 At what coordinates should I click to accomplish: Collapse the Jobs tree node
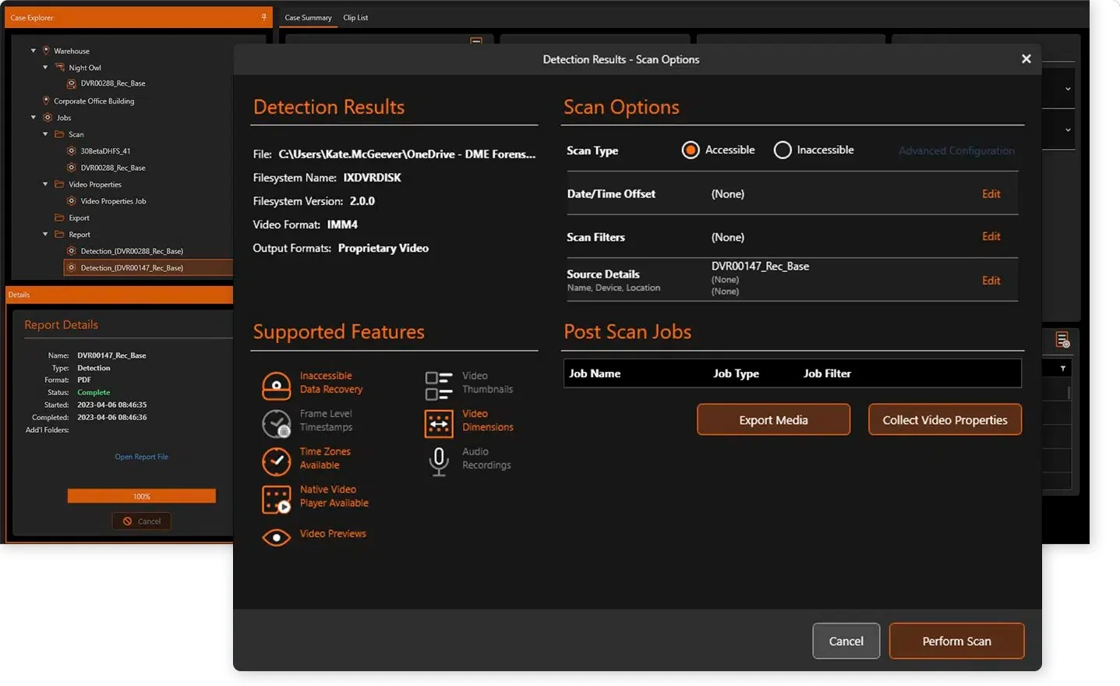(x=33, y=117)
